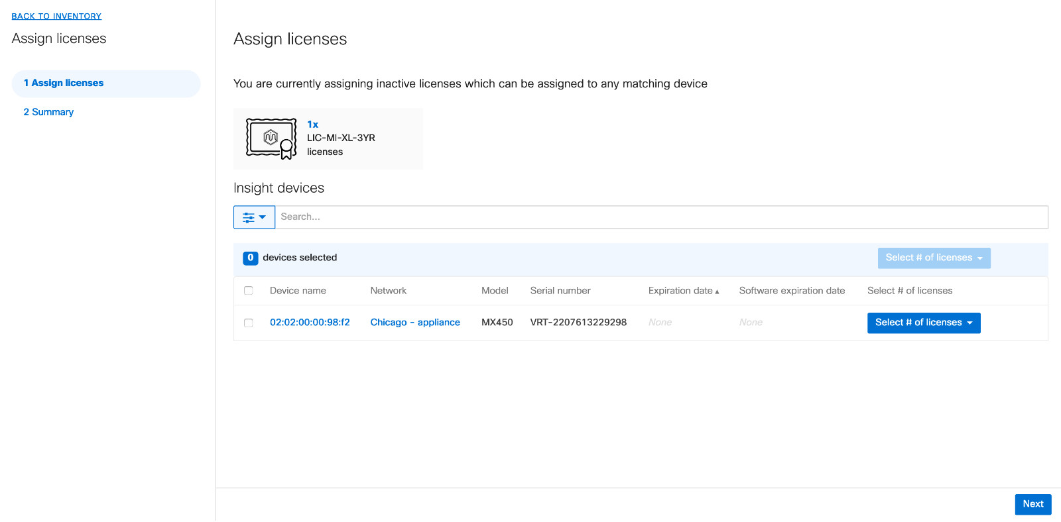
Task: Sort by the Device name column header
Action: click(x=298, y=291)
